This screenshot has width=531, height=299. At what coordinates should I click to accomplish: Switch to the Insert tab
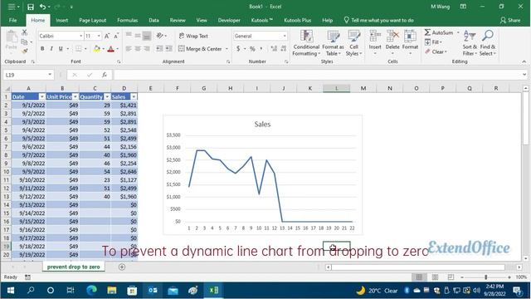tap(61, 20)
